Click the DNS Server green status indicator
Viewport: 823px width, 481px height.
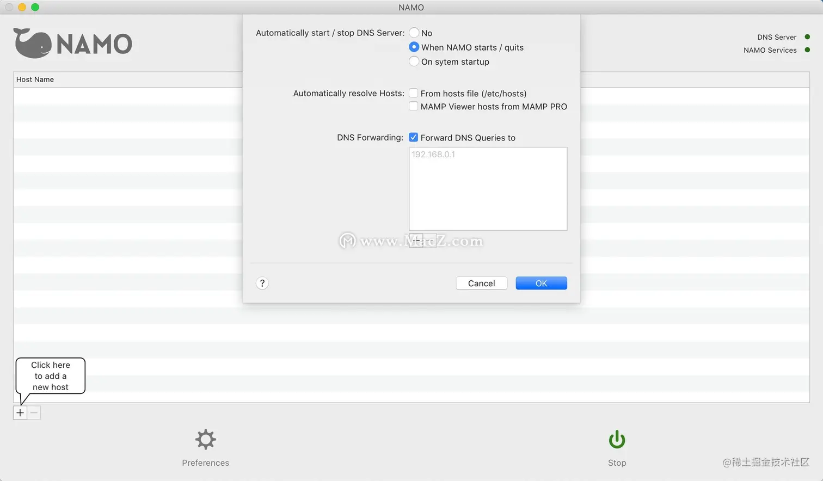(807, 37)
